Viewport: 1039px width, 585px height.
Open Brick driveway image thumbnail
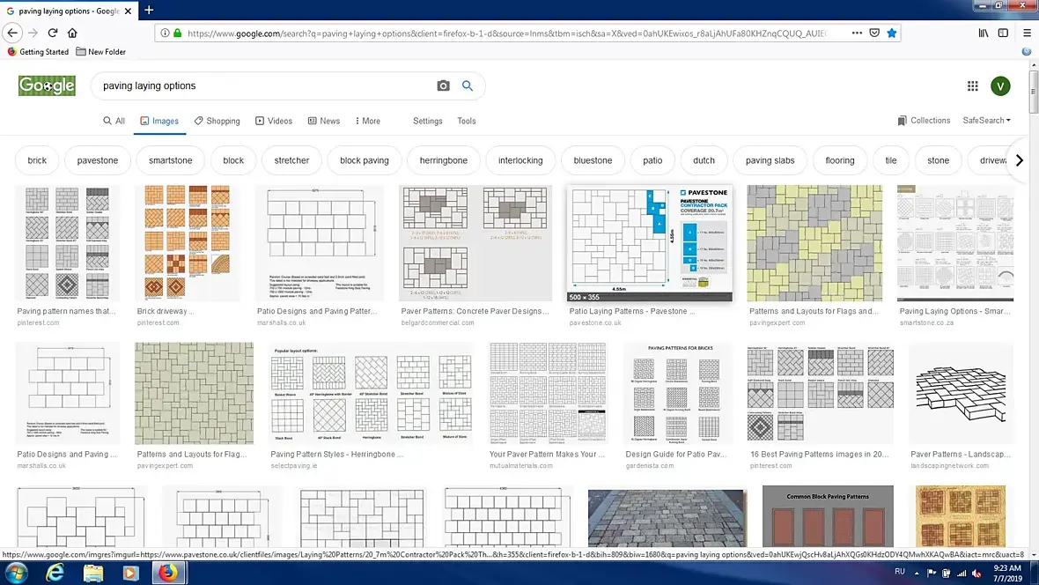coord(188,243)
